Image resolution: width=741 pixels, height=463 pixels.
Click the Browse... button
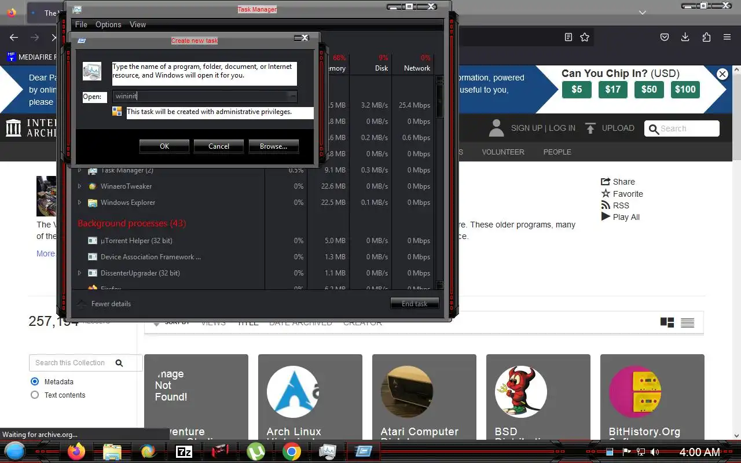(273, 146)
